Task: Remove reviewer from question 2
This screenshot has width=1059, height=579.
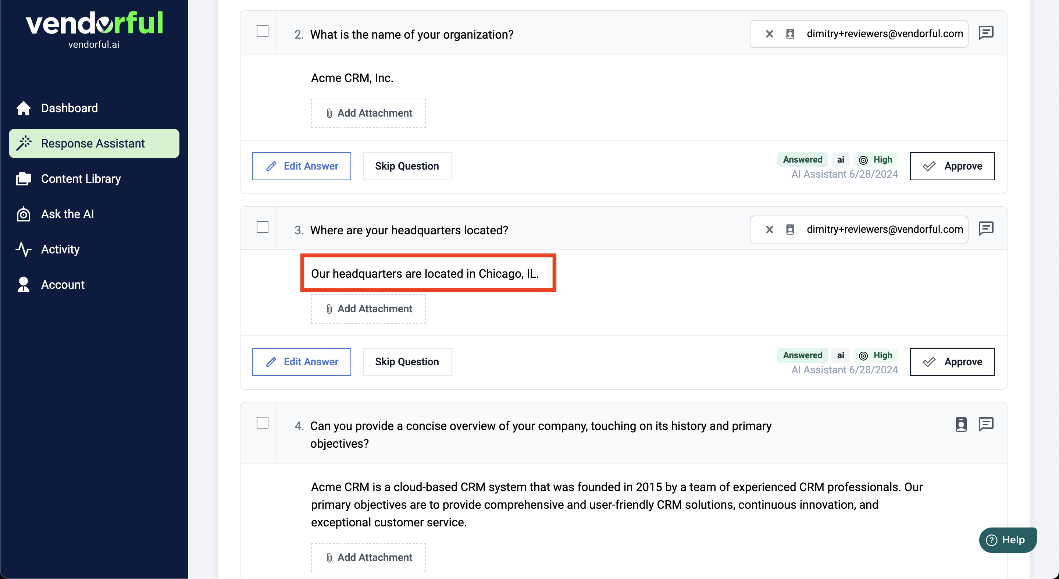Action: pyautogui.click(x=769, y=34)
